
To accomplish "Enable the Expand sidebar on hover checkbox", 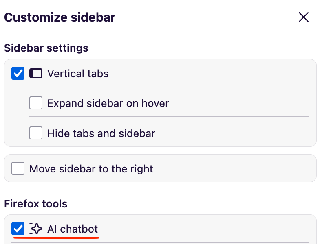I will 36,103.
